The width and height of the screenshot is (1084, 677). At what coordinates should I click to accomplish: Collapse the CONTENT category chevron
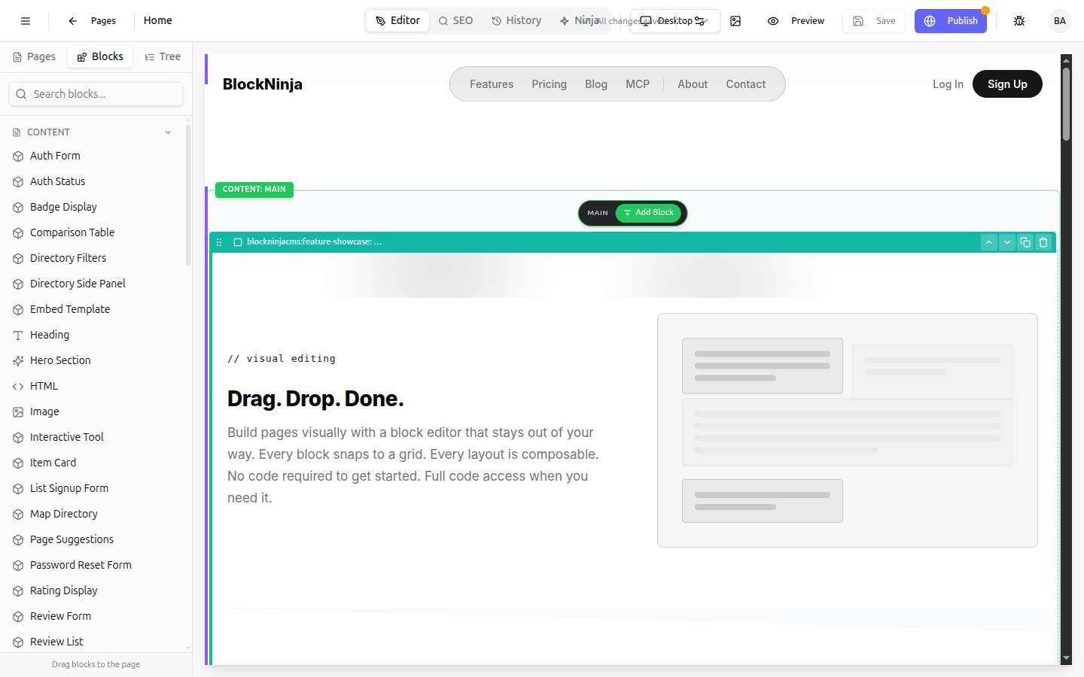(168, 132)
